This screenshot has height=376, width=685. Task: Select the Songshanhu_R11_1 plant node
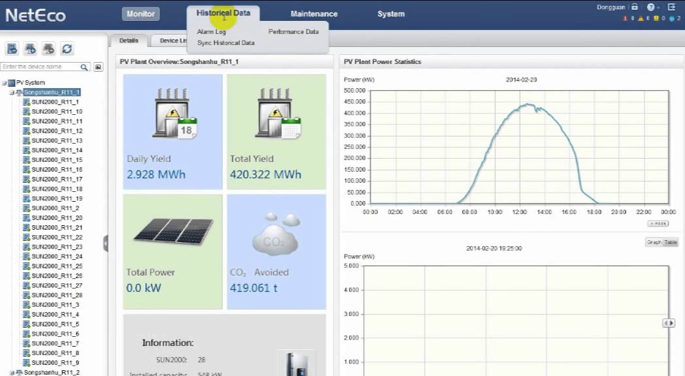point(52,93)
